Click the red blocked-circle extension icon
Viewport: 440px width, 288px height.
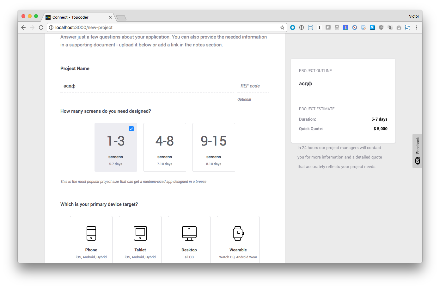point(355,27)
